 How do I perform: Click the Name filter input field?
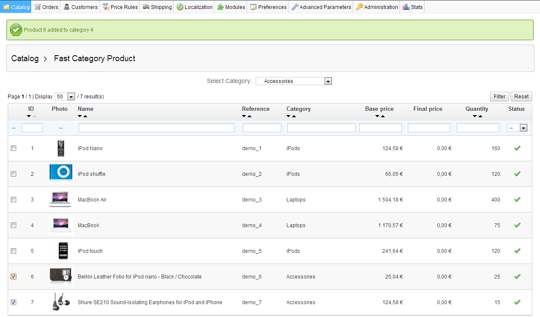coord(156,128)
